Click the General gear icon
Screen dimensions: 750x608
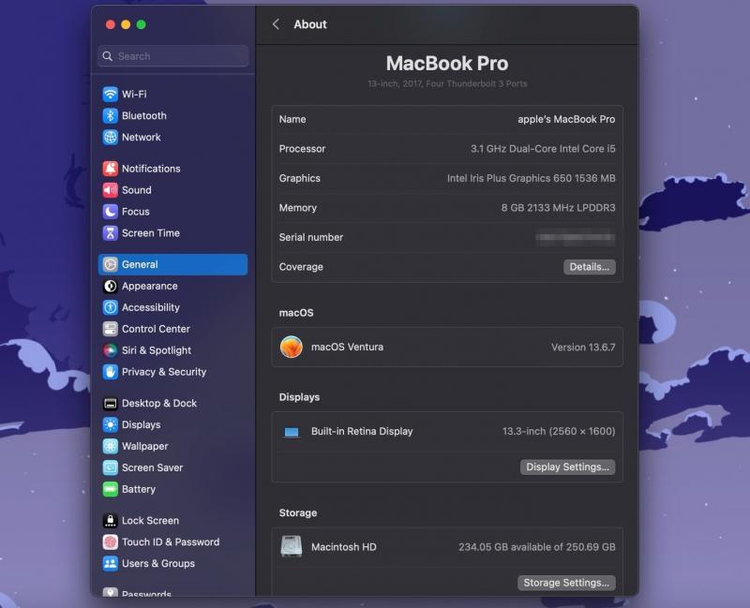point(110,264)
